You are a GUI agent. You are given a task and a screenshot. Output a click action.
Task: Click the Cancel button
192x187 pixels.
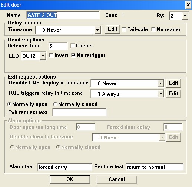117,180
